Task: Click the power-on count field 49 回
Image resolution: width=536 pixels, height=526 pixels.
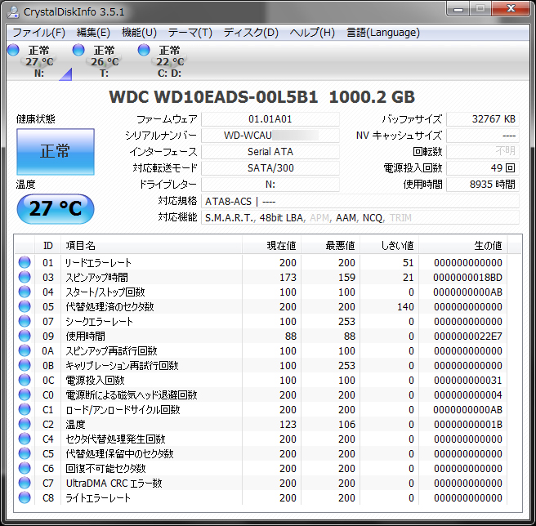Action: coord(483,168)
